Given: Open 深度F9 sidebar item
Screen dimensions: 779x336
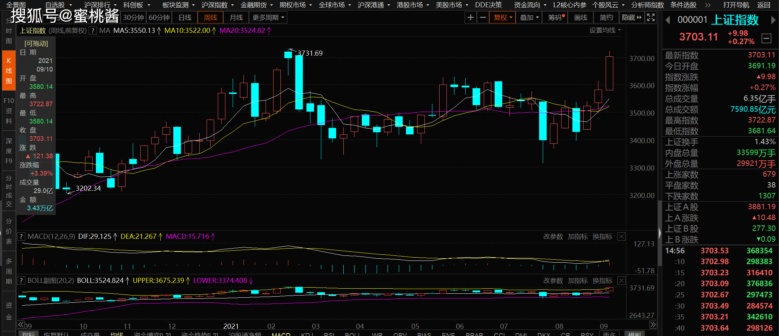Looking at the screenshot, I should coord(9,151).
